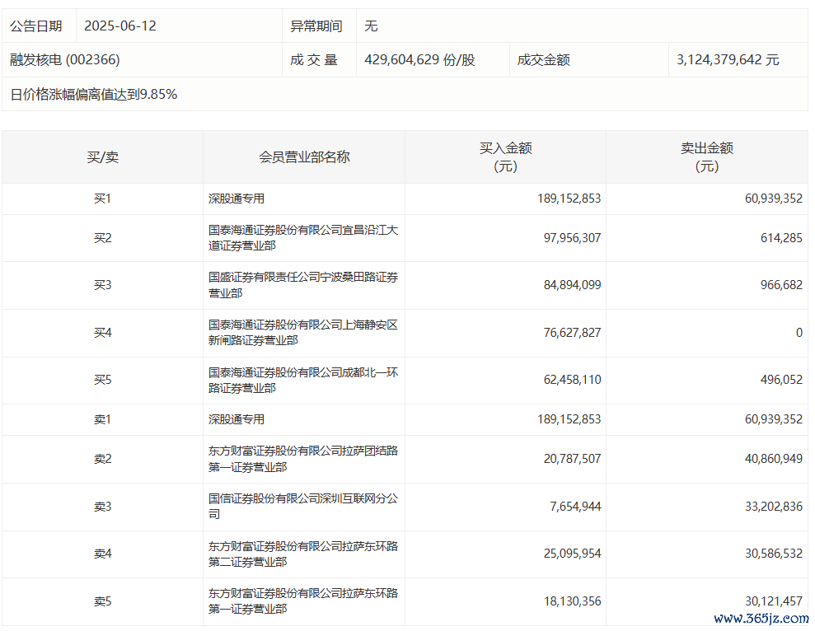Select the 买4 row label
This screenshot has width=815, height=631.
(102, 333)
